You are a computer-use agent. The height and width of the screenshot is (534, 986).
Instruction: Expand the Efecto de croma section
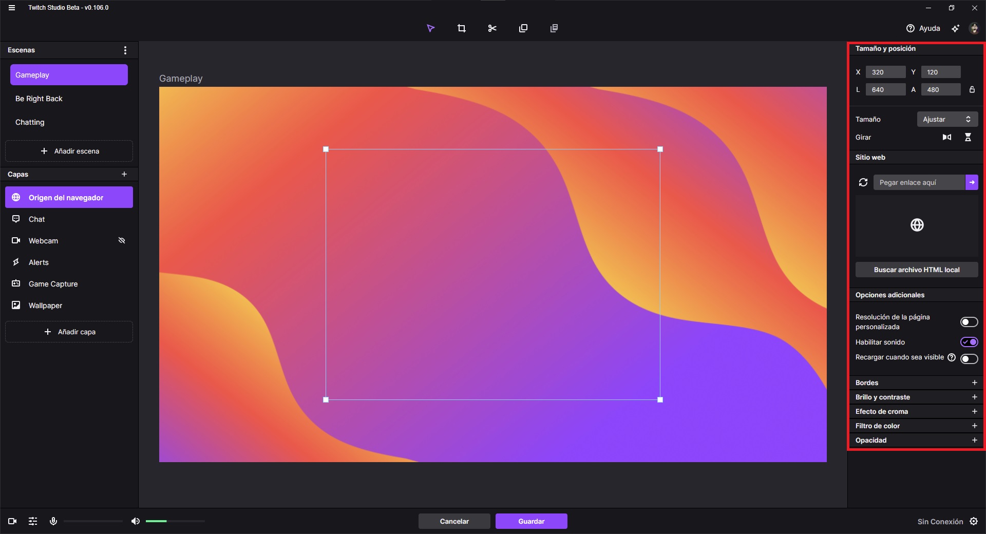tap(974, 411)
